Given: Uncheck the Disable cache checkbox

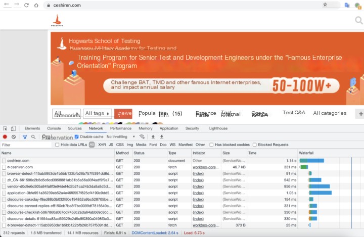Looking at the screenshot, I should [77, 137].
